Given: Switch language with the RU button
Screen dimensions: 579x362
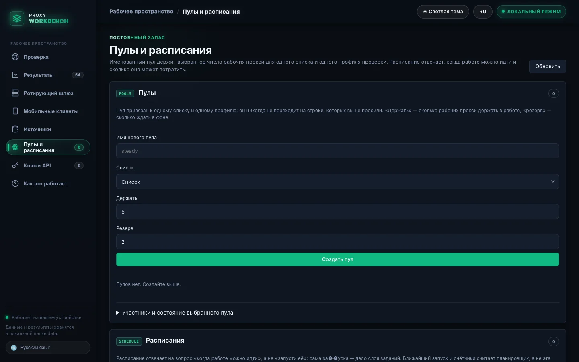Looking at the screenshot, I should click(x=483, y=12).
